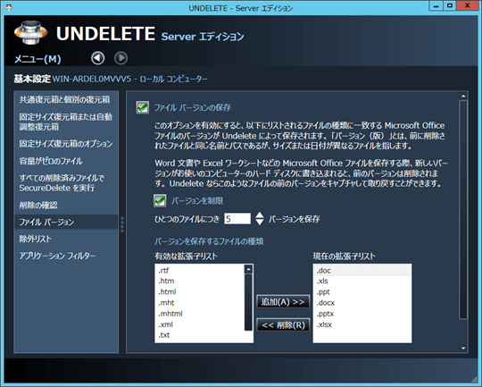Click the window resize grip corner
Viewport: 482px width, 387px height.
pos(474,379)
